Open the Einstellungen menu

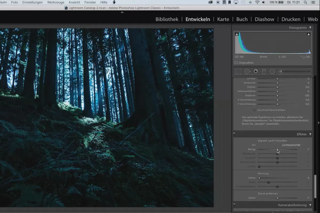point(33,2)
